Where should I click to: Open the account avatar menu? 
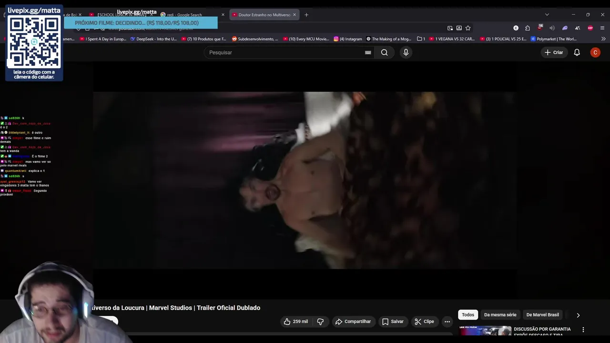point(595,52)
